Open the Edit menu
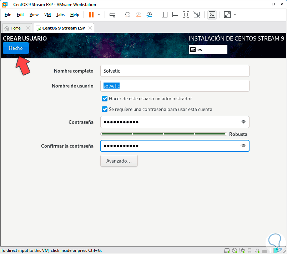Screen dimensions: 287x254 [x=20, y=15]
